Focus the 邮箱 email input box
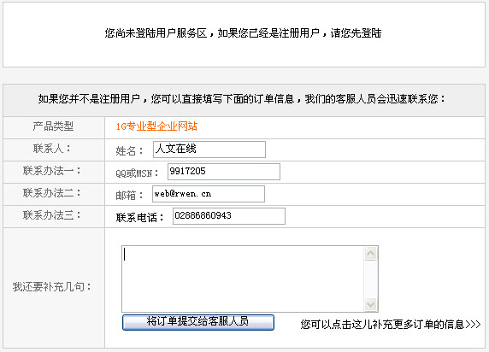Viewport: 489px width, 352px height. [209, 194]
